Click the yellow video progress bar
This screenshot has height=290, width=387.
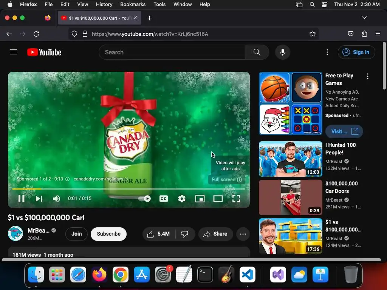[128, 189]
